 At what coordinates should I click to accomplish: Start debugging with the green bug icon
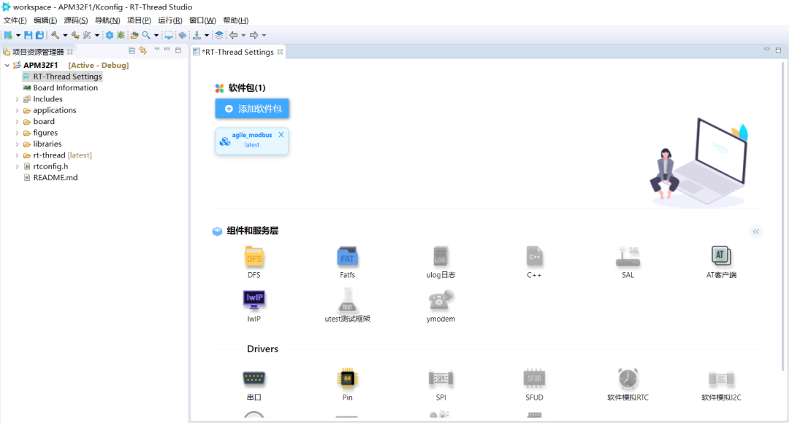[x=121, y=35]
